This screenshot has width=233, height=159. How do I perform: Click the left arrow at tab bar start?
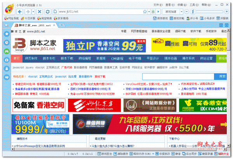coord(6,25)
